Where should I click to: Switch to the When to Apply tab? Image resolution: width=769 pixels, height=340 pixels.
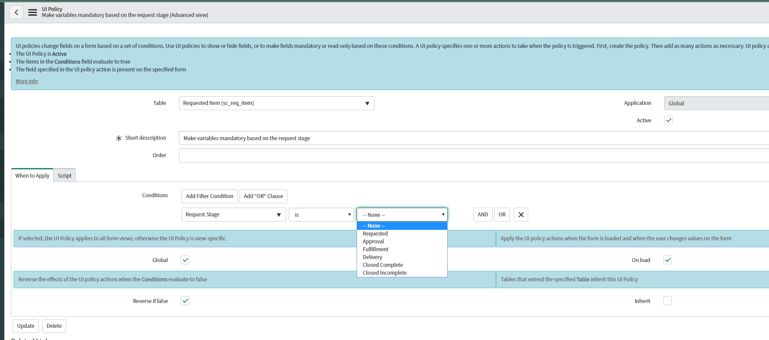click(32, 175)
